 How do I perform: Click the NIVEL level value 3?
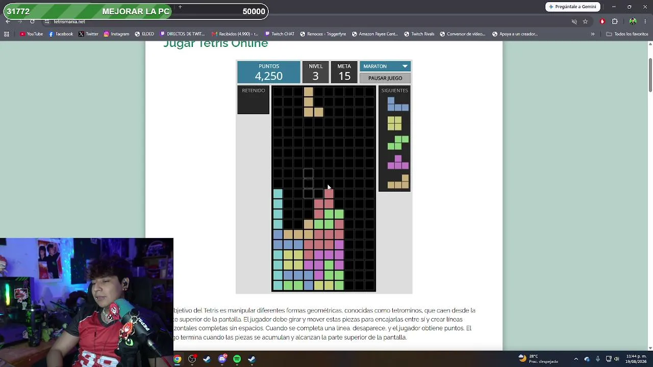[315, 76]
